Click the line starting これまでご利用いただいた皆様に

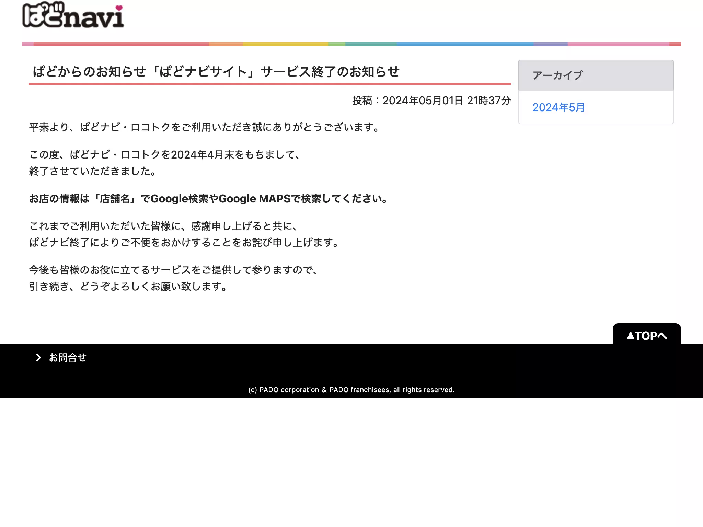164,226
